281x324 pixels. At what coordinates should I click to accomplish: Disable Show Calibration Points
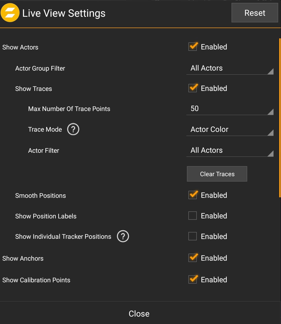pyautogui.click(x=193, y=279)
